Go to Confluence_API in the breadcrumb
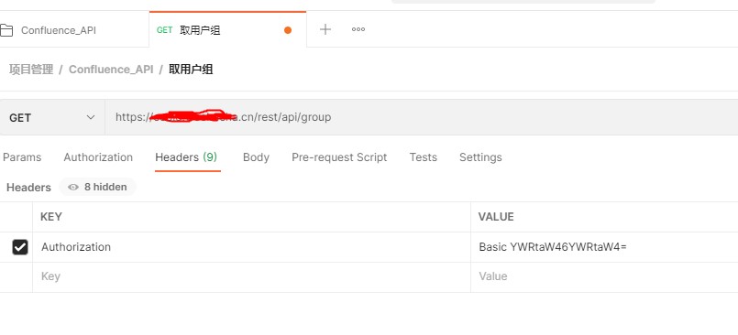738x335 pixels. [x=111, y=70]
